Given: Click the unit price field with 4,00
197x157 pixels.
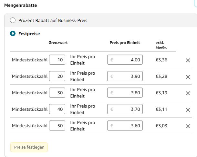Looking at the screenshot, I should point(125,59).
